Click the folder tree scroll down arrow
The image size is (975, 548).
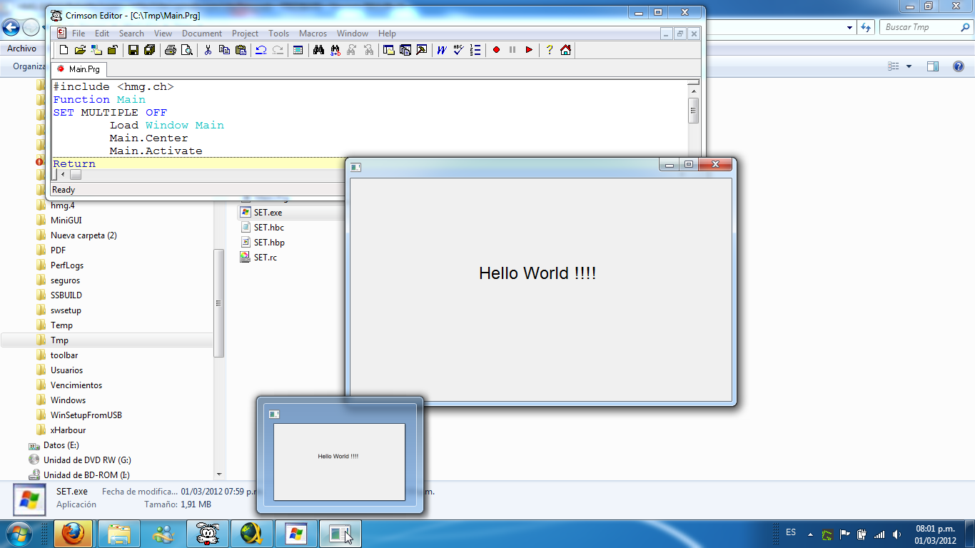click(x=219, y=475)
